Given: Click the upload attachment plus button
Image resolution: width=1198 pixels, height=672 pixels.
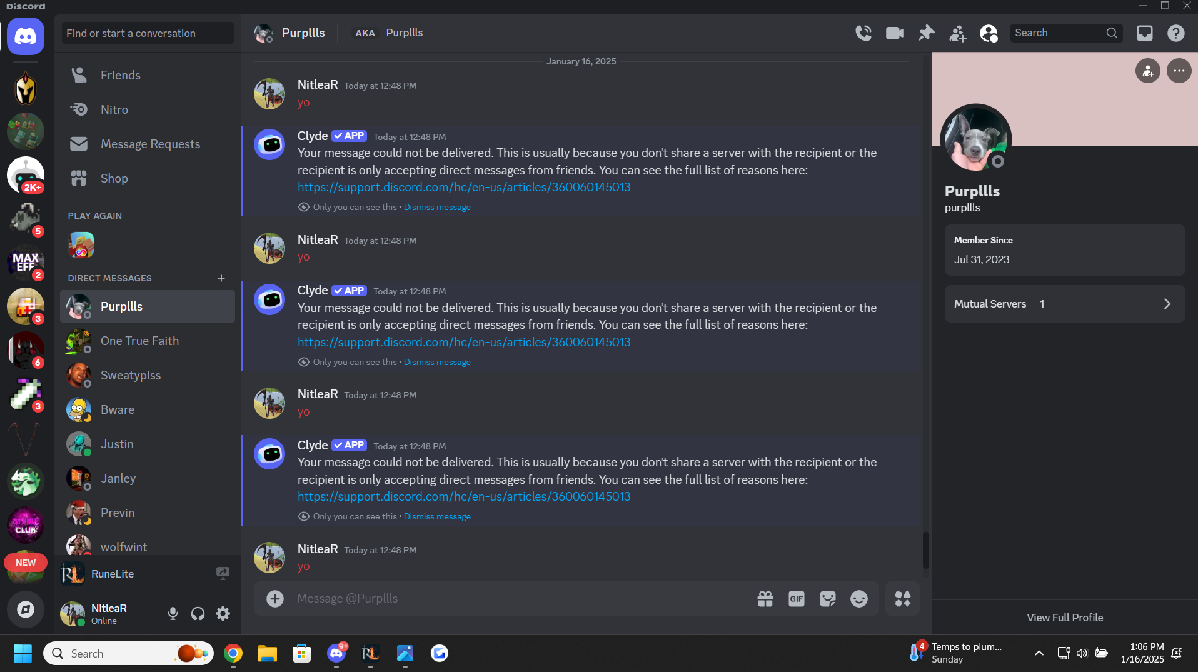Looking at the screenshot, I should tap(275, 599).
